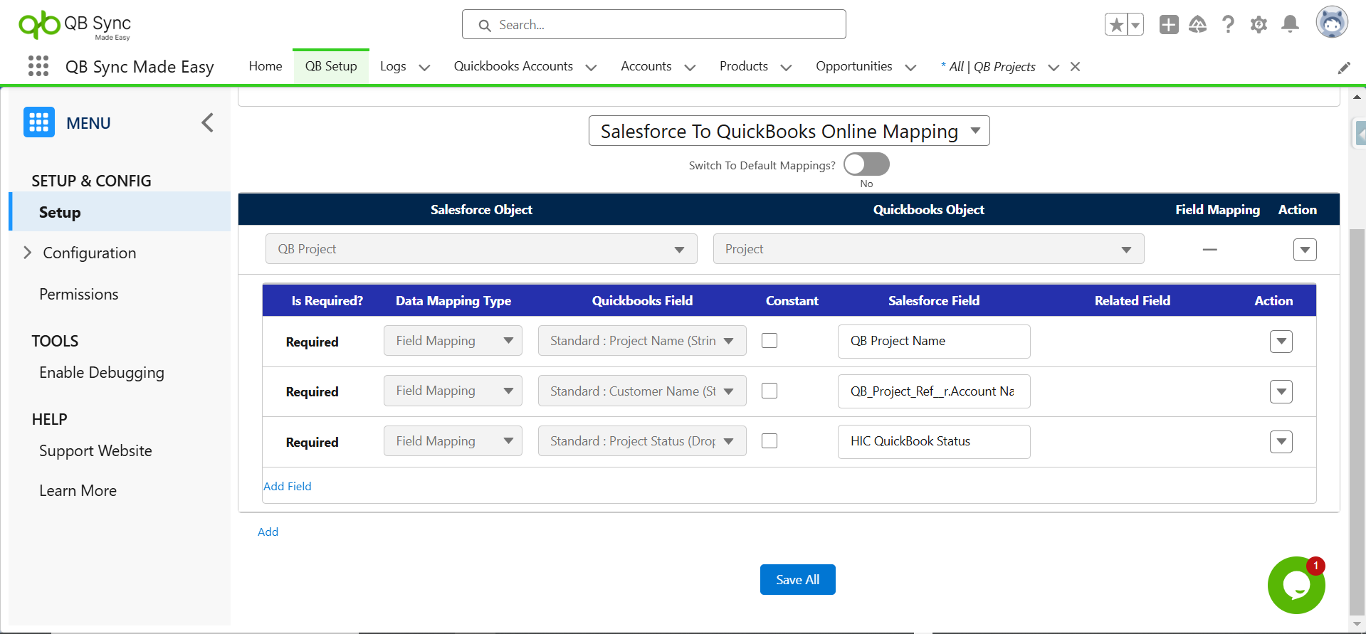Open Quickbooks Field Standard : Project Status dropdown
This screenshot has width=1366, height=634.
pos(642,441)
